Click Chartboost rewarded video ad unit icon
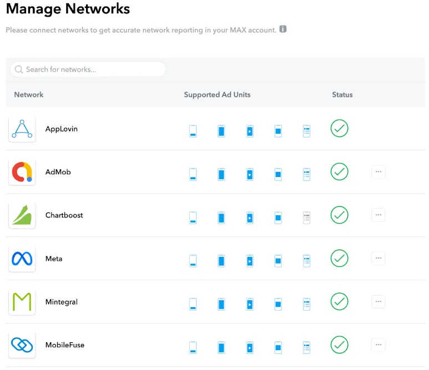Viewport: 429px width, 370px height. (x=250, y=217)
